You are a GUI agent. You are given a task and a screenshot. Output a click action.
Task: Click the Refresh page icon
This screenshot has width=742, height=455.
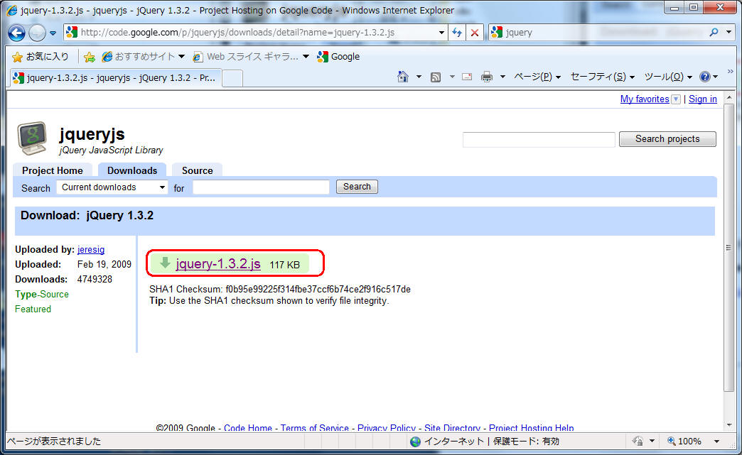(x=457, y=33)
